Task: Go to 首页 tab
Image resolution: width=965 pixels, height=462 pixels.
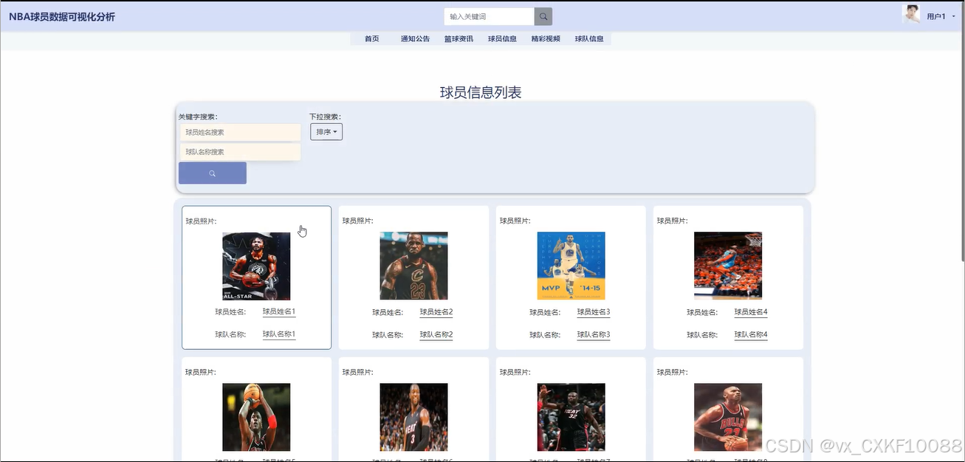Action: tap(372, 39)
